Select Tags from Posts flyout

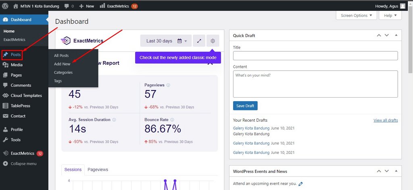click(x=58, y=81)
